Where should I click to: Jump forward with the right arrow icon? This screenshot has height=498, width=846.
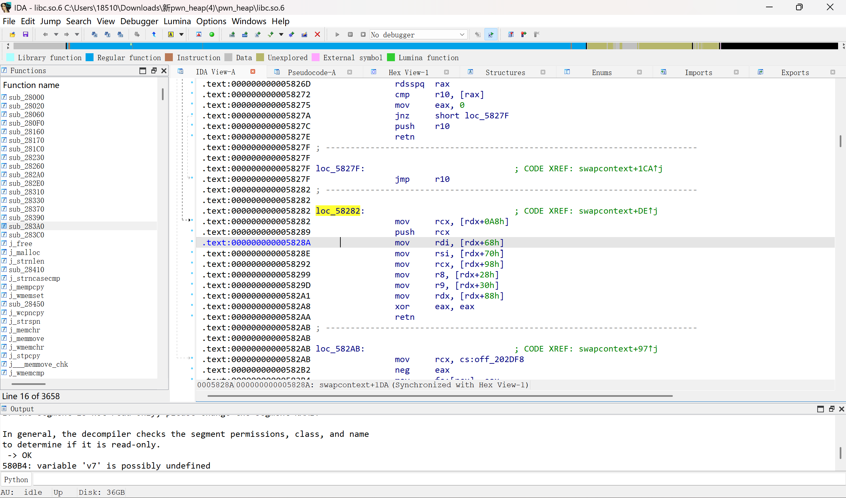coord(66,34)
